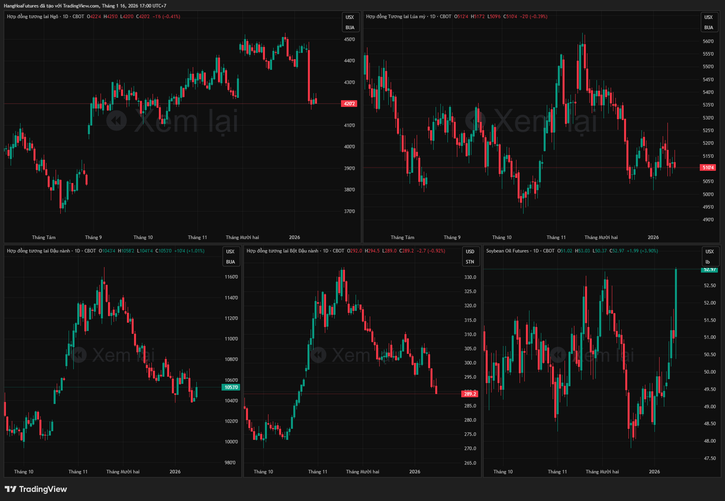Screen dimensions: 725x501
Task: Click the Corn chart title 'Hợp đồng tương lai Ngô'
Action: click(32, 17)
